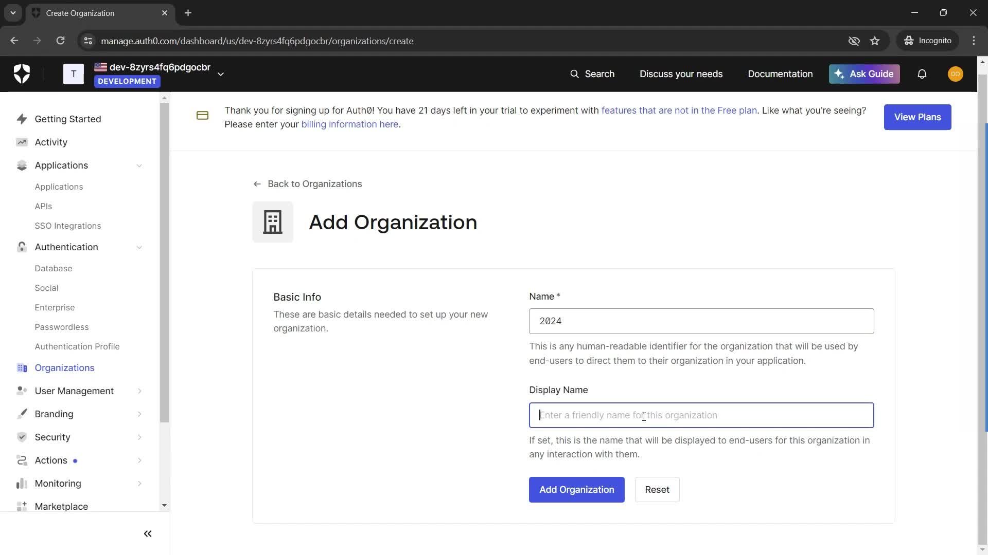Expand the Security chevron
Viewport: 988px width, 555px height.
[139, 437]
